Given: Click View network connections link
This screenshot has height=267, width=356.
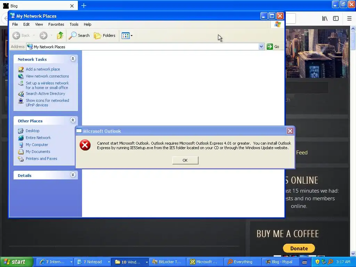Looking at the screenshot, I should [x=47, y=76].
